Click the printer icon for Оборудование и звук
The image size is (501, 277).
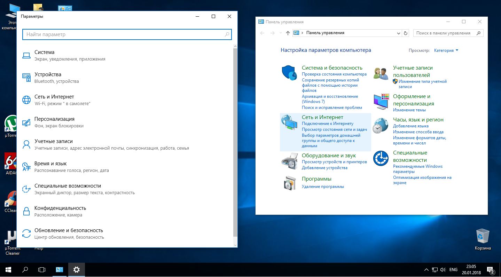[x=289, y=161]
